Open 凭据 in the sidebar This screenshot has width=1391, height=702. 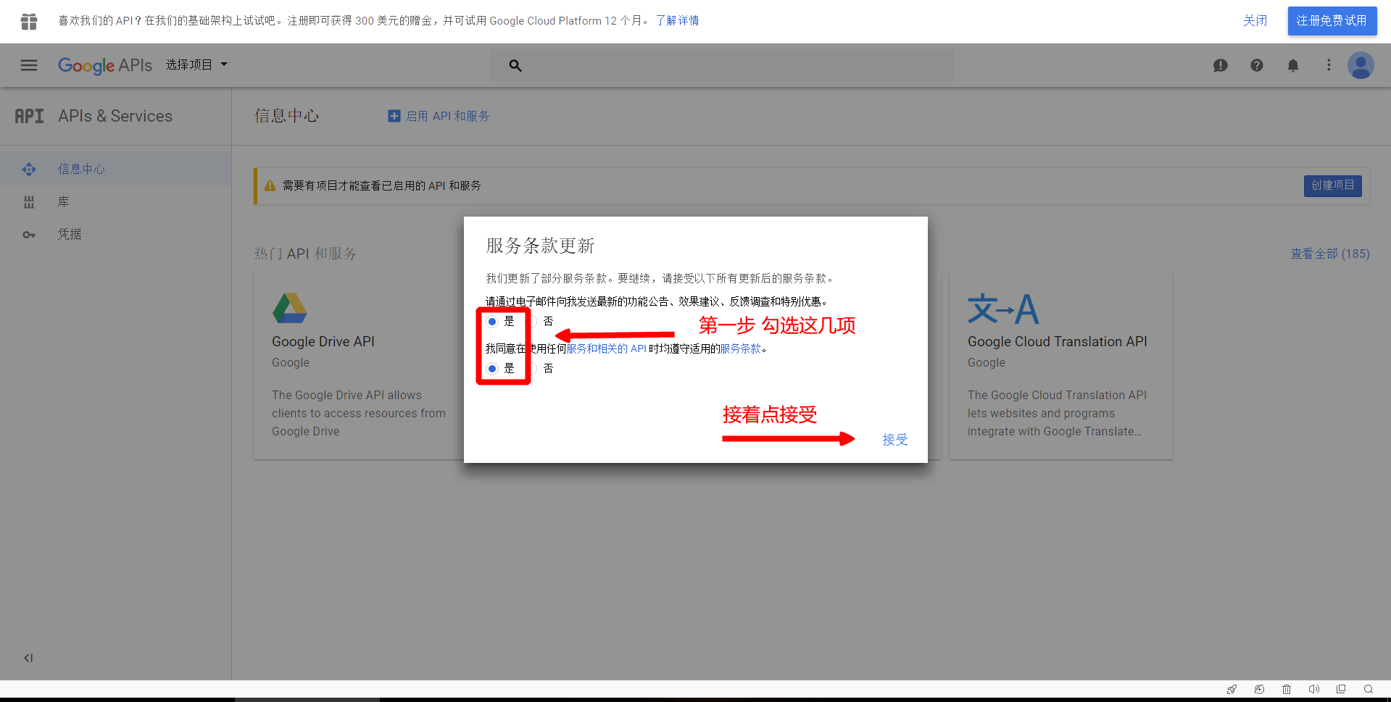[116, 234]
